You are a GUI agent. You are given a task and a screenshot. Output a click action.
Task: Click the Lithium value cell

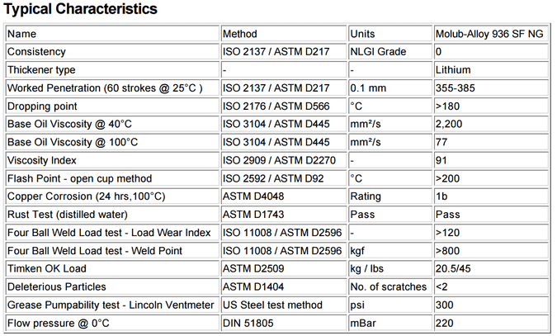[453, 70]
